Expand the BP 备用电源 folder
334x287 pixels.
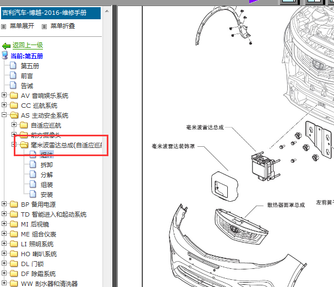pos(4,204)
